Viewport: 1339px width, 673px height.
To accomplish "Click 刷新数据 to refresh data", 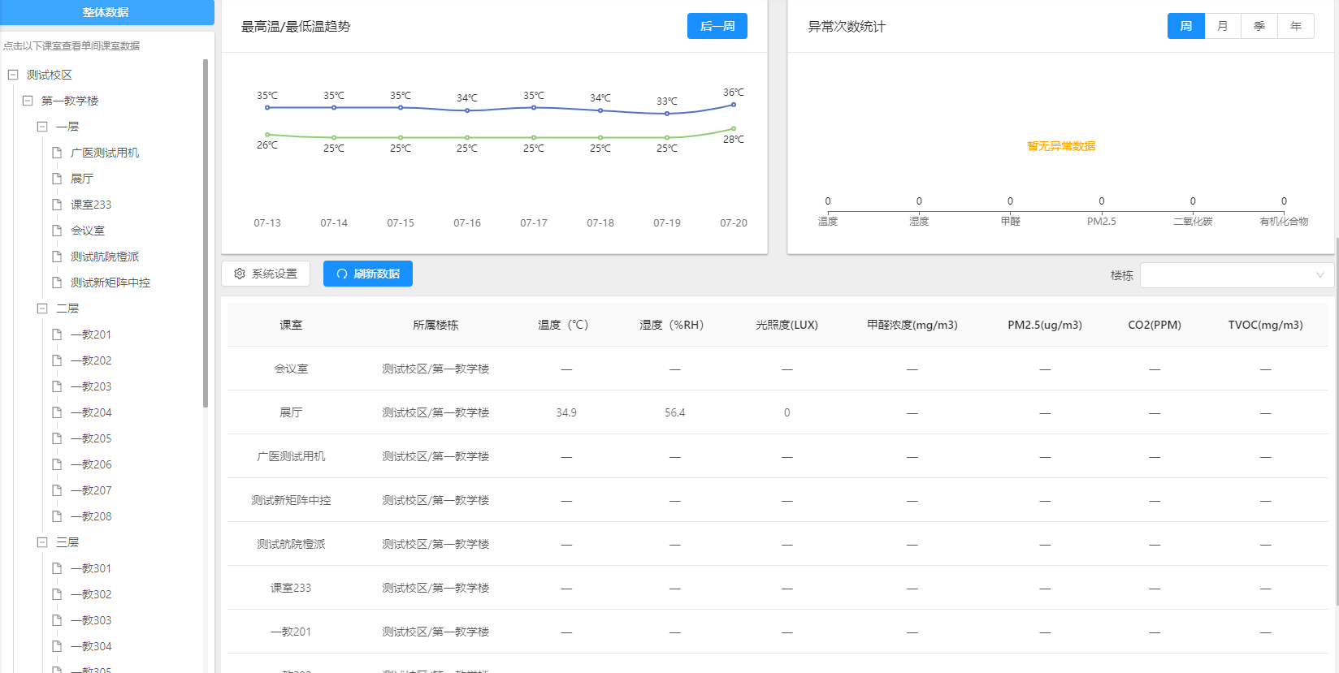I will (368, 274).
